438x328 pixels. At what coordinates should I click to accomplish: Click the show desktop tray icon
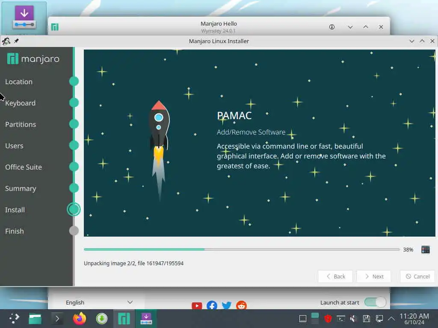coord(302,319)
